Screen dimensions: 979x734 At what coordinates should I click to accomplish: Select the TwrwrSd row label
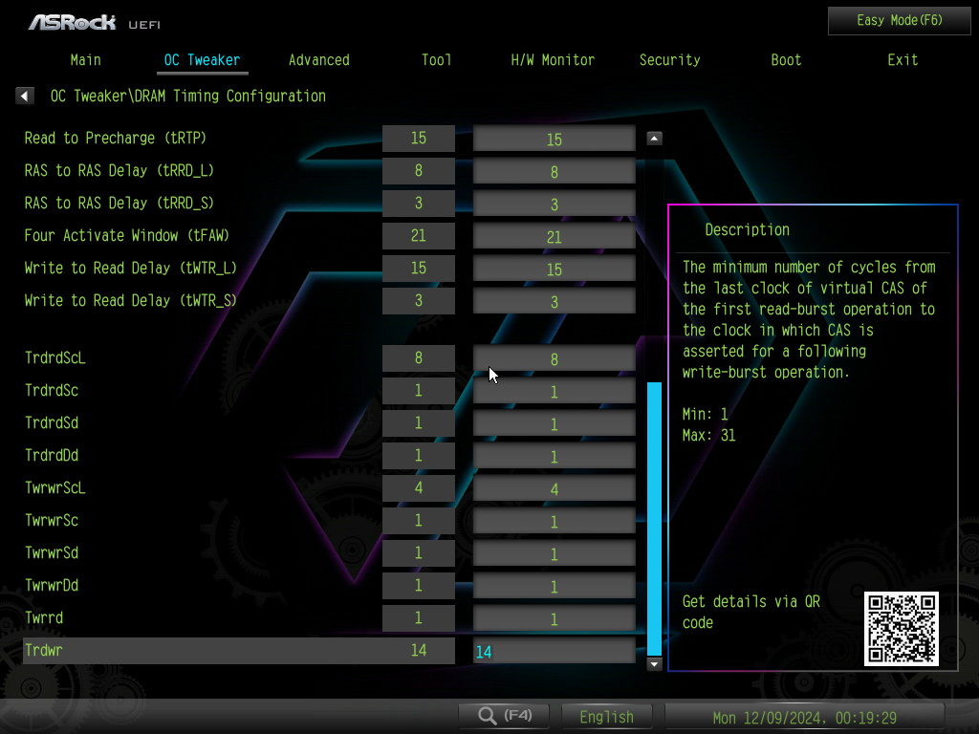click(52, 552)
